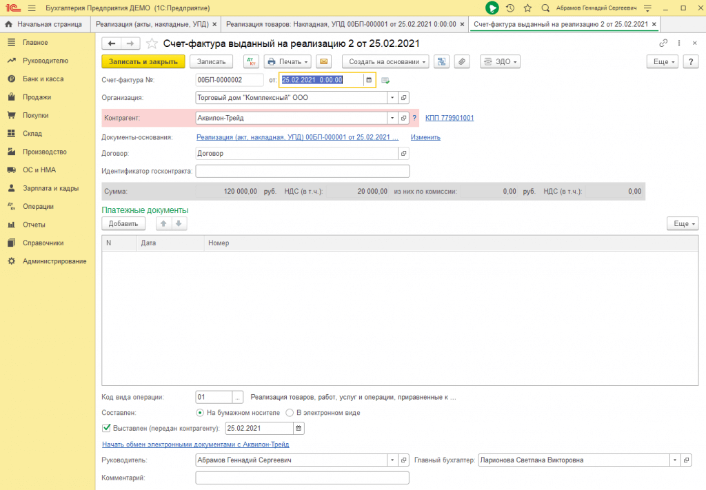Open favorites star in title bar
706x490 pixels.
(x=527, y=8)
